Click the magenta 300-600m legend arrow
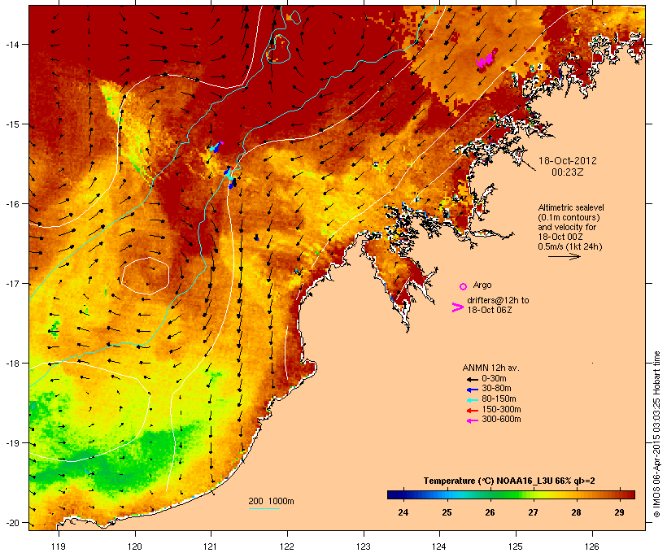This screenshot has width=667, height=553. pyautogui.click(x=473, y=420)
